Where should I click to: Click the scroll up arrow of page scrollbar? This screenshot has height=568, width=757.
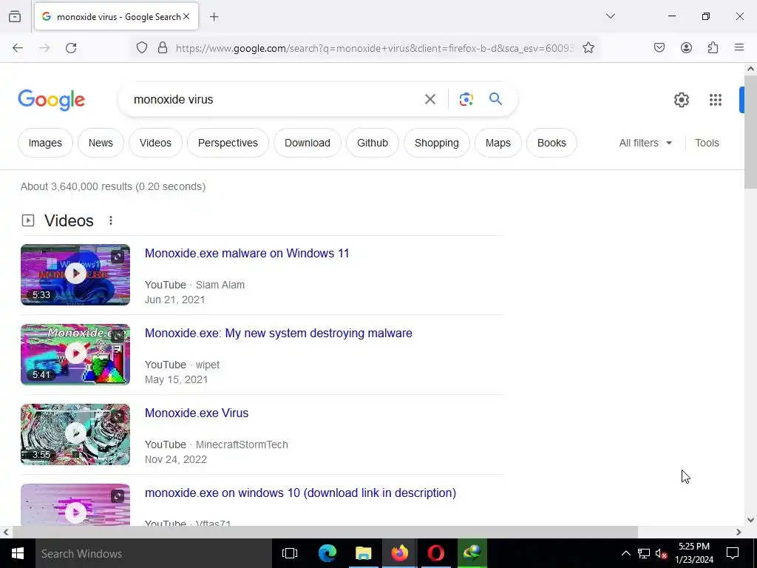click(x=751, y=69)
